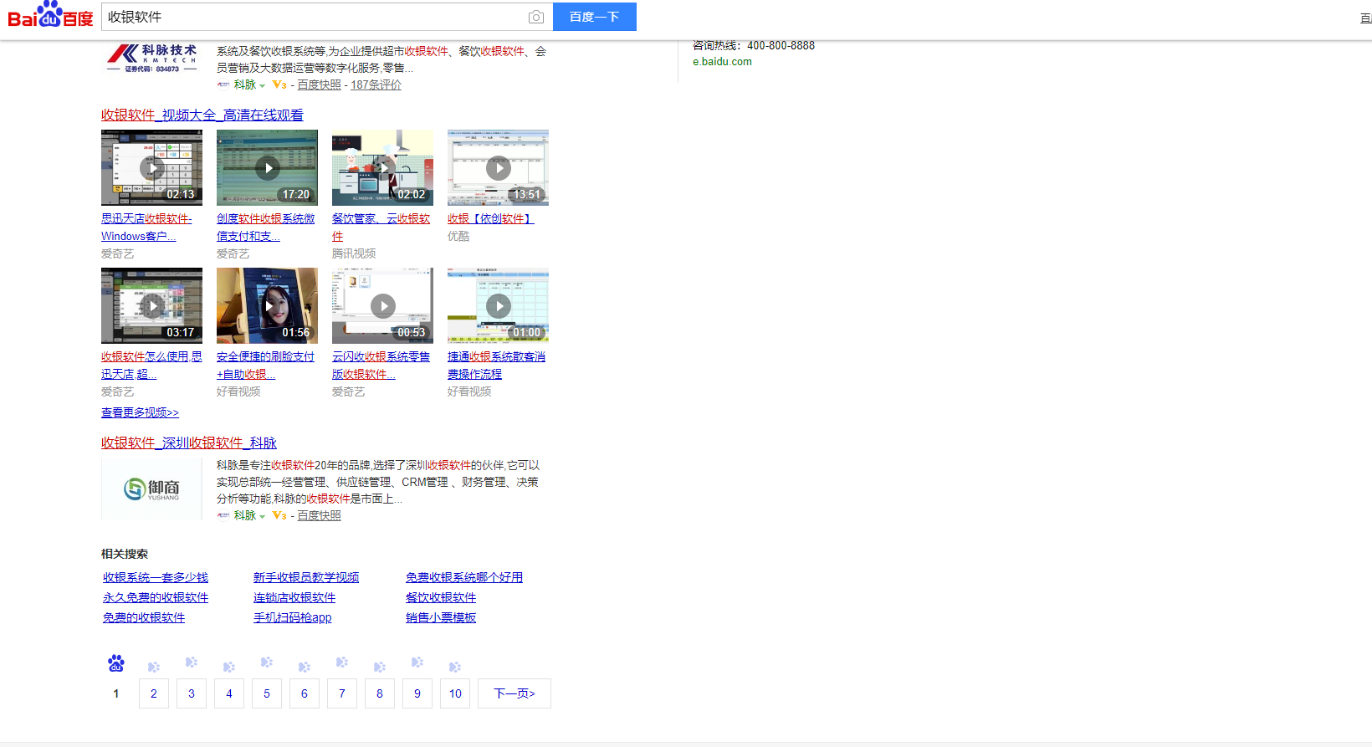Search related 永久免费的收银软件
Viewport: 1372px width, 747px height.
coord(156,597)
